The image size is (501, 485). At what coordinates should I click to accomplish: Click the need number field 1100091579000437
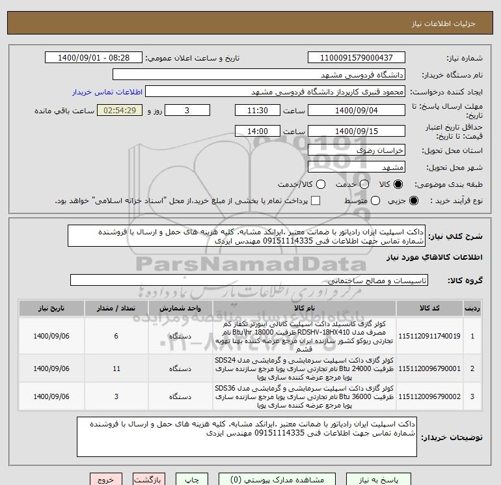[357, 57]
